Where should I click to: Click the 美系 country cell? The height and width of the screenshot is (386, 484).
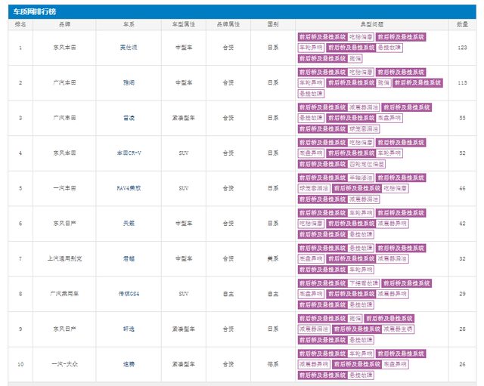pyautogui.click(x=273, y=258)
